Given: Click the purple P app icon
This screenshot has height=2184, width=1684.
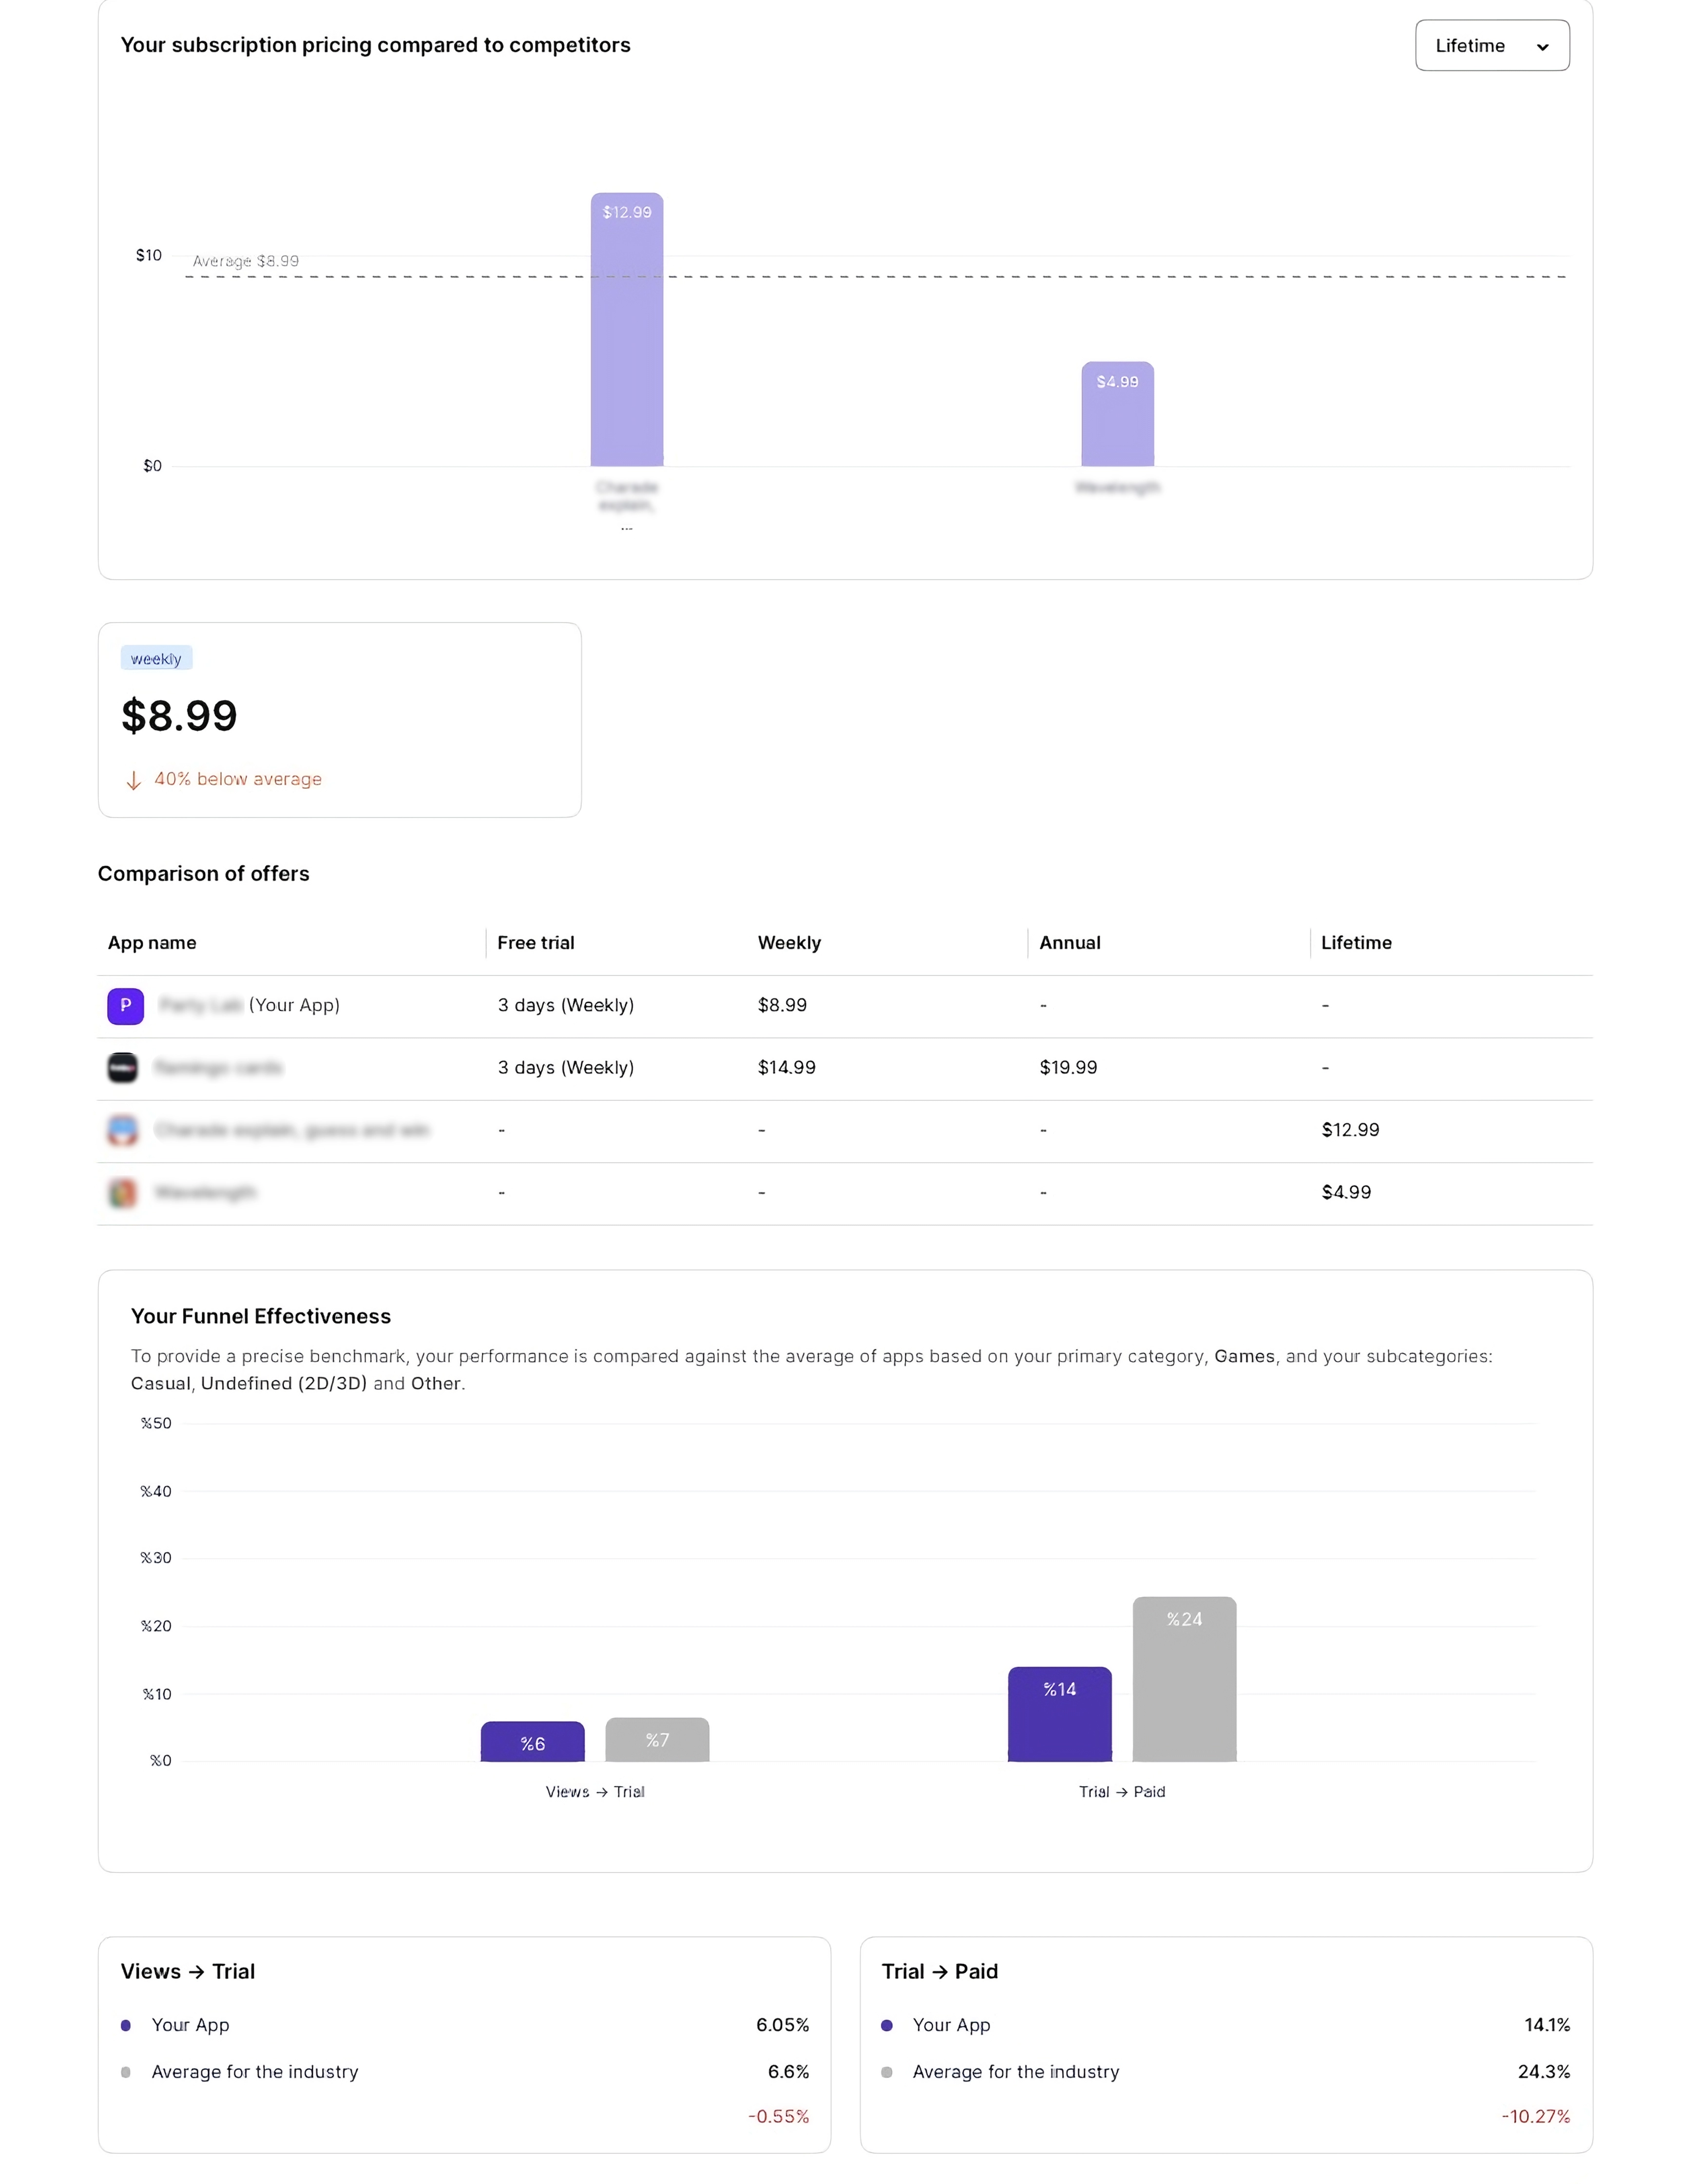Looking at the screenshot, I should pos(125,1005).
